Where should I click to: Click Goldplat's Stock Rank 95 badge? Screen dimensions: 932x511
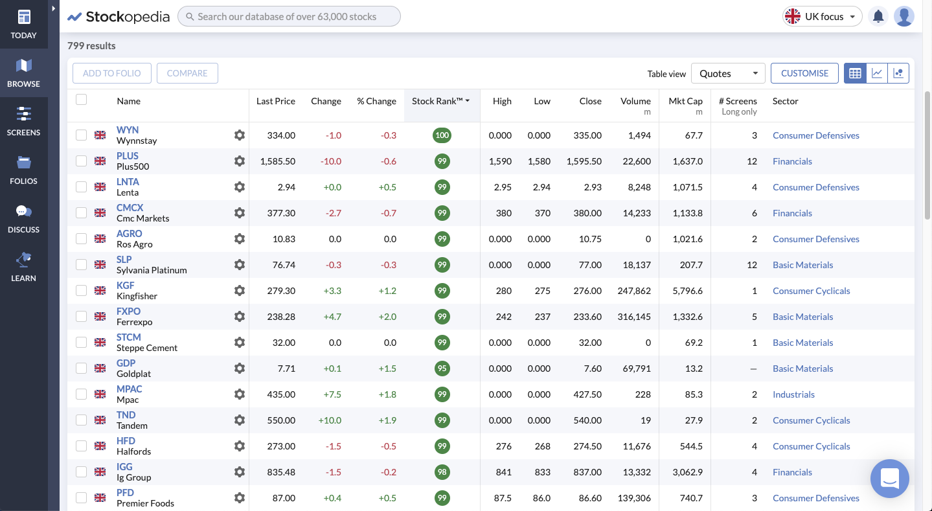pos(442,369)
